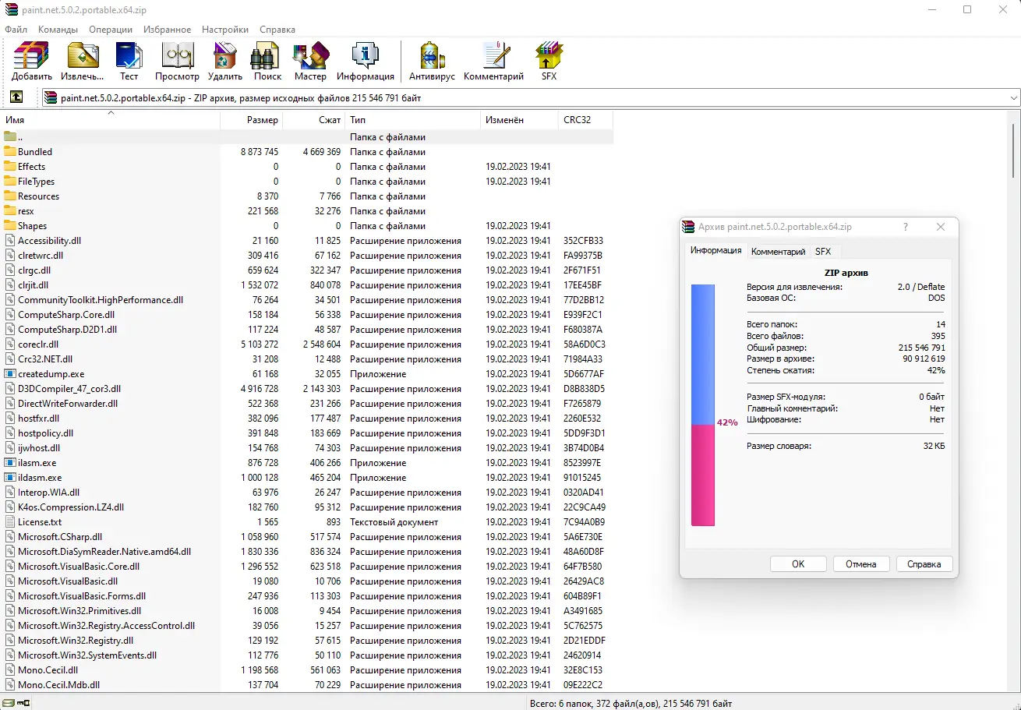Sort by the Имя column header

[110, 120]
